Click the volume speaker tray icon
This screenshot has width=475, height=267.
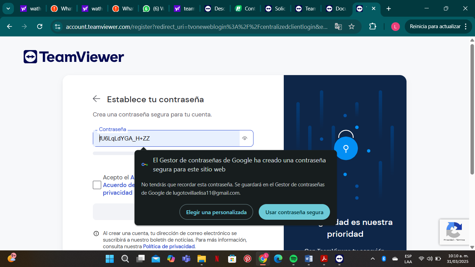tap(430, 259)
